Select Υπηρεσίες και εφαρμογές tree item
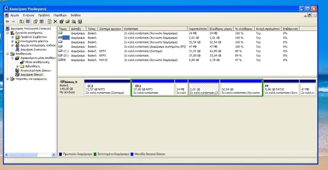The image size is (328, 170). [31, 79]
